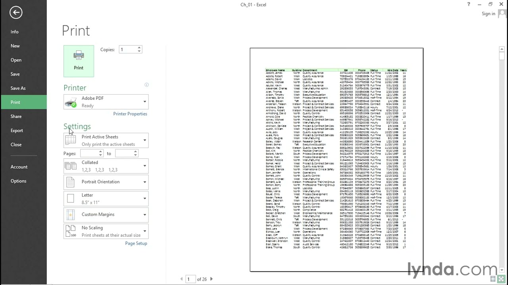Click the Print Active Sheets grid icon
The height and width of the screenshot is (285, 508).
(71, 140)
